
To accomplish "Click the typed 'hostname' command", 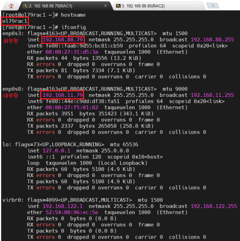I will (73, 15).
